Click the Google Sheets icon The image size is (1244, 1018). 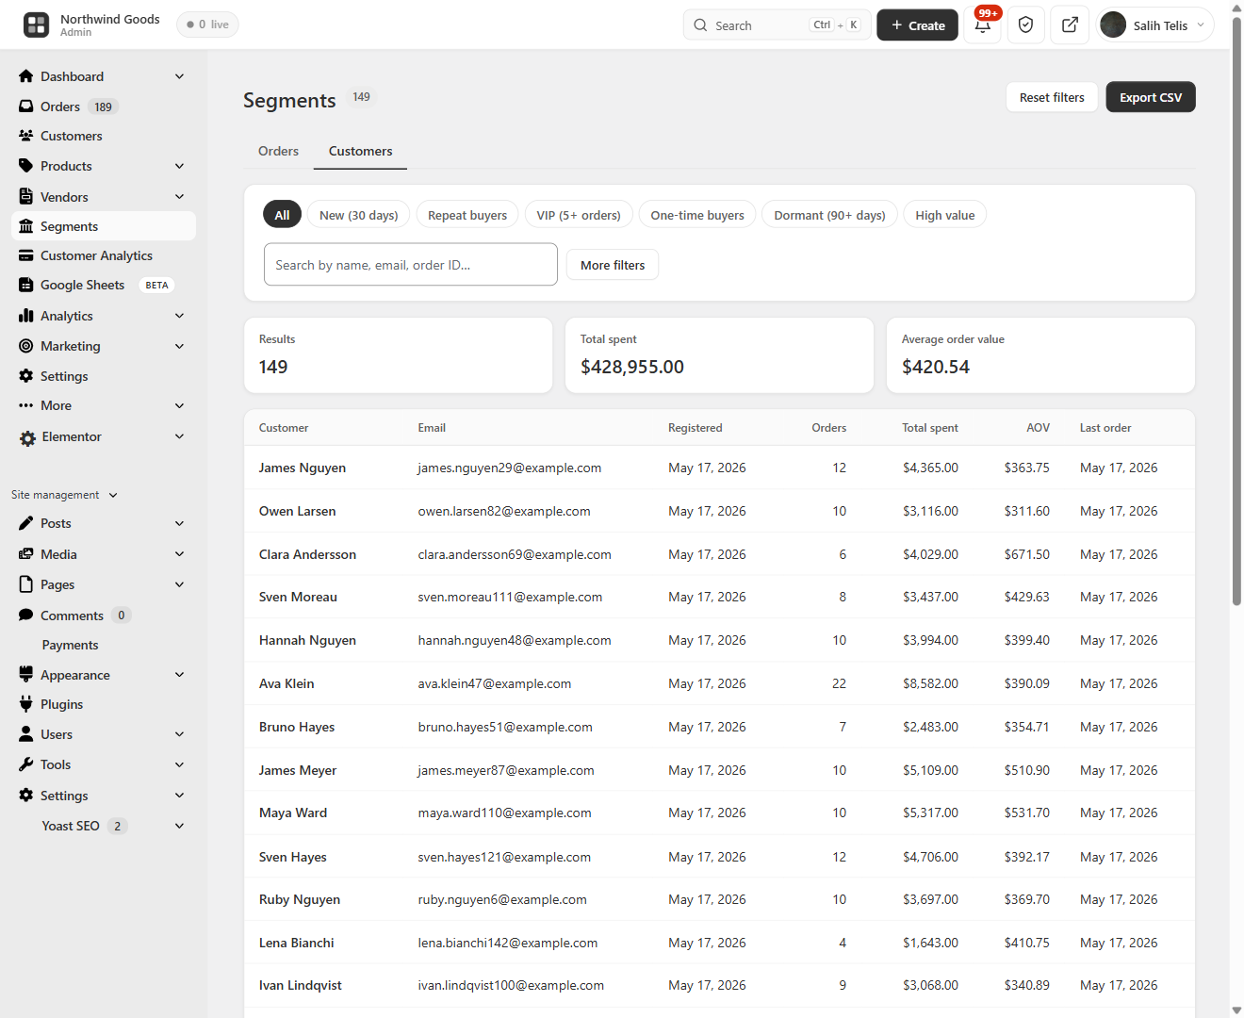[x=26, y=285]
